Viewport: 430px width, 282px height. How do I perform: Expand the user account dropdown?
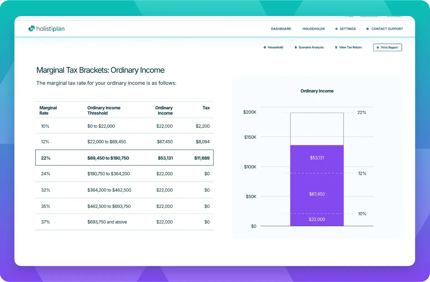pyautogui.click(x=395, y=17)
